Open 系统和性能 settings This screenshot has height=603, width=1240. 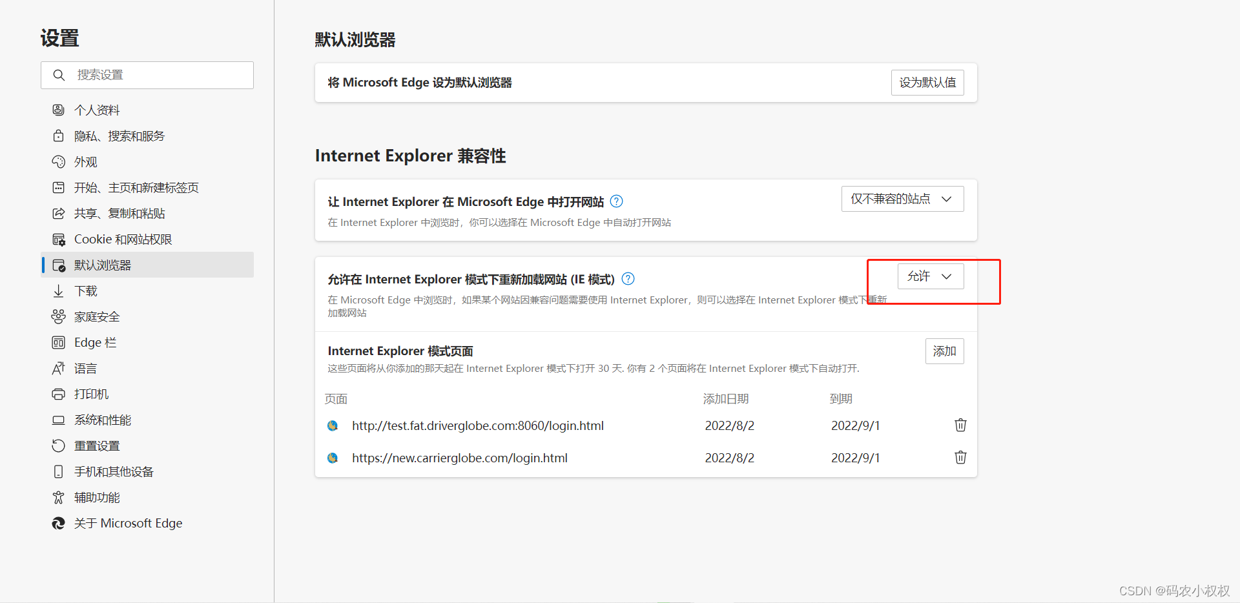coord(147,420)
